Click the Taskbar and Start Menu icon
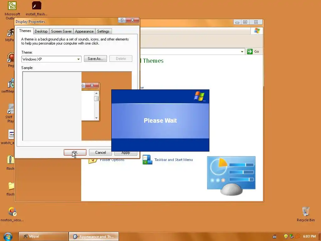321x241 pixels. click(x=147, y=160)
